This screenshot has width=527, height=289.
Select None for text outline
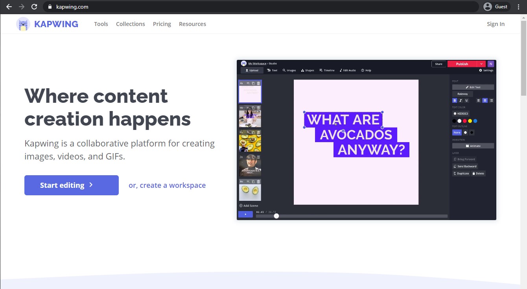pyautogui.click(x=457, y=133)
